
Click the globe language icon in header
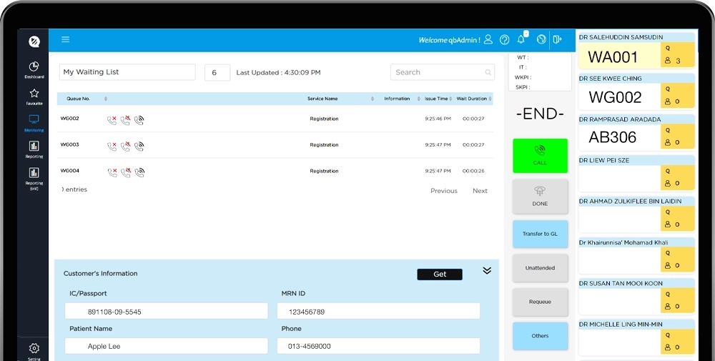(x=541, y=40)
